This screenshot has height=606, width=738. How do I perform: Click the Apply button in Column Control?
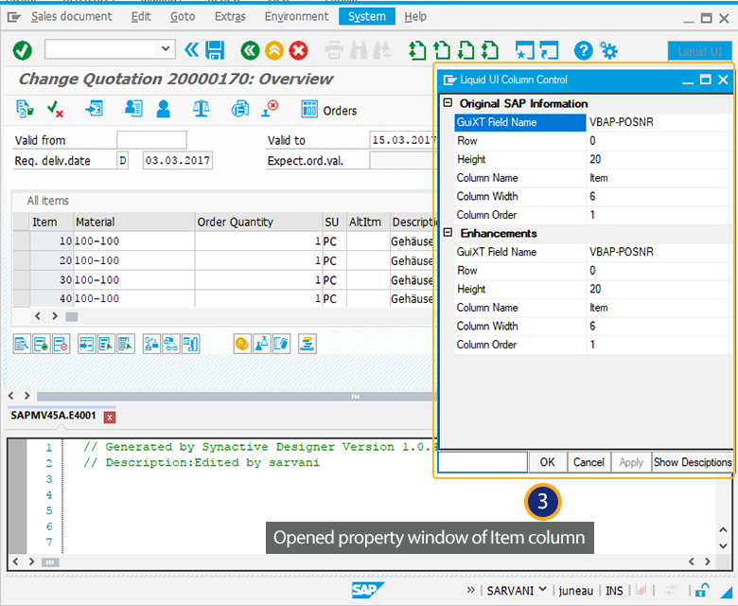pyautogui.click(x=631, y=462)
